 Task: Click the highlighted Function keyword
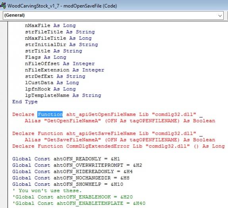pyautogui.click(x=50, y=115)
